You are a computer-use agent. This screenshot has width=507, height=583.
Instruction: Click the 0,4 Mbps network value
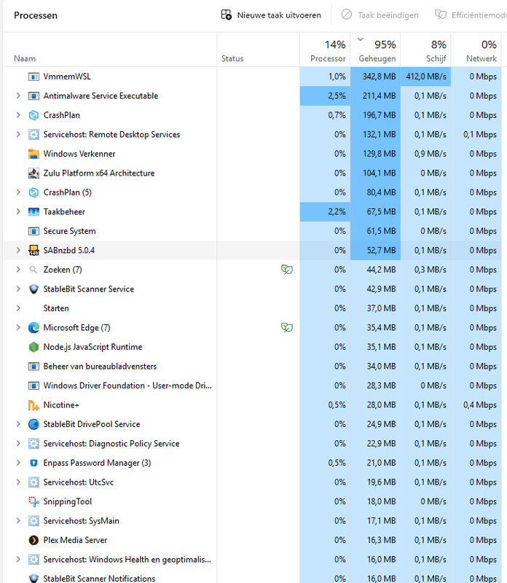(480, 405)
